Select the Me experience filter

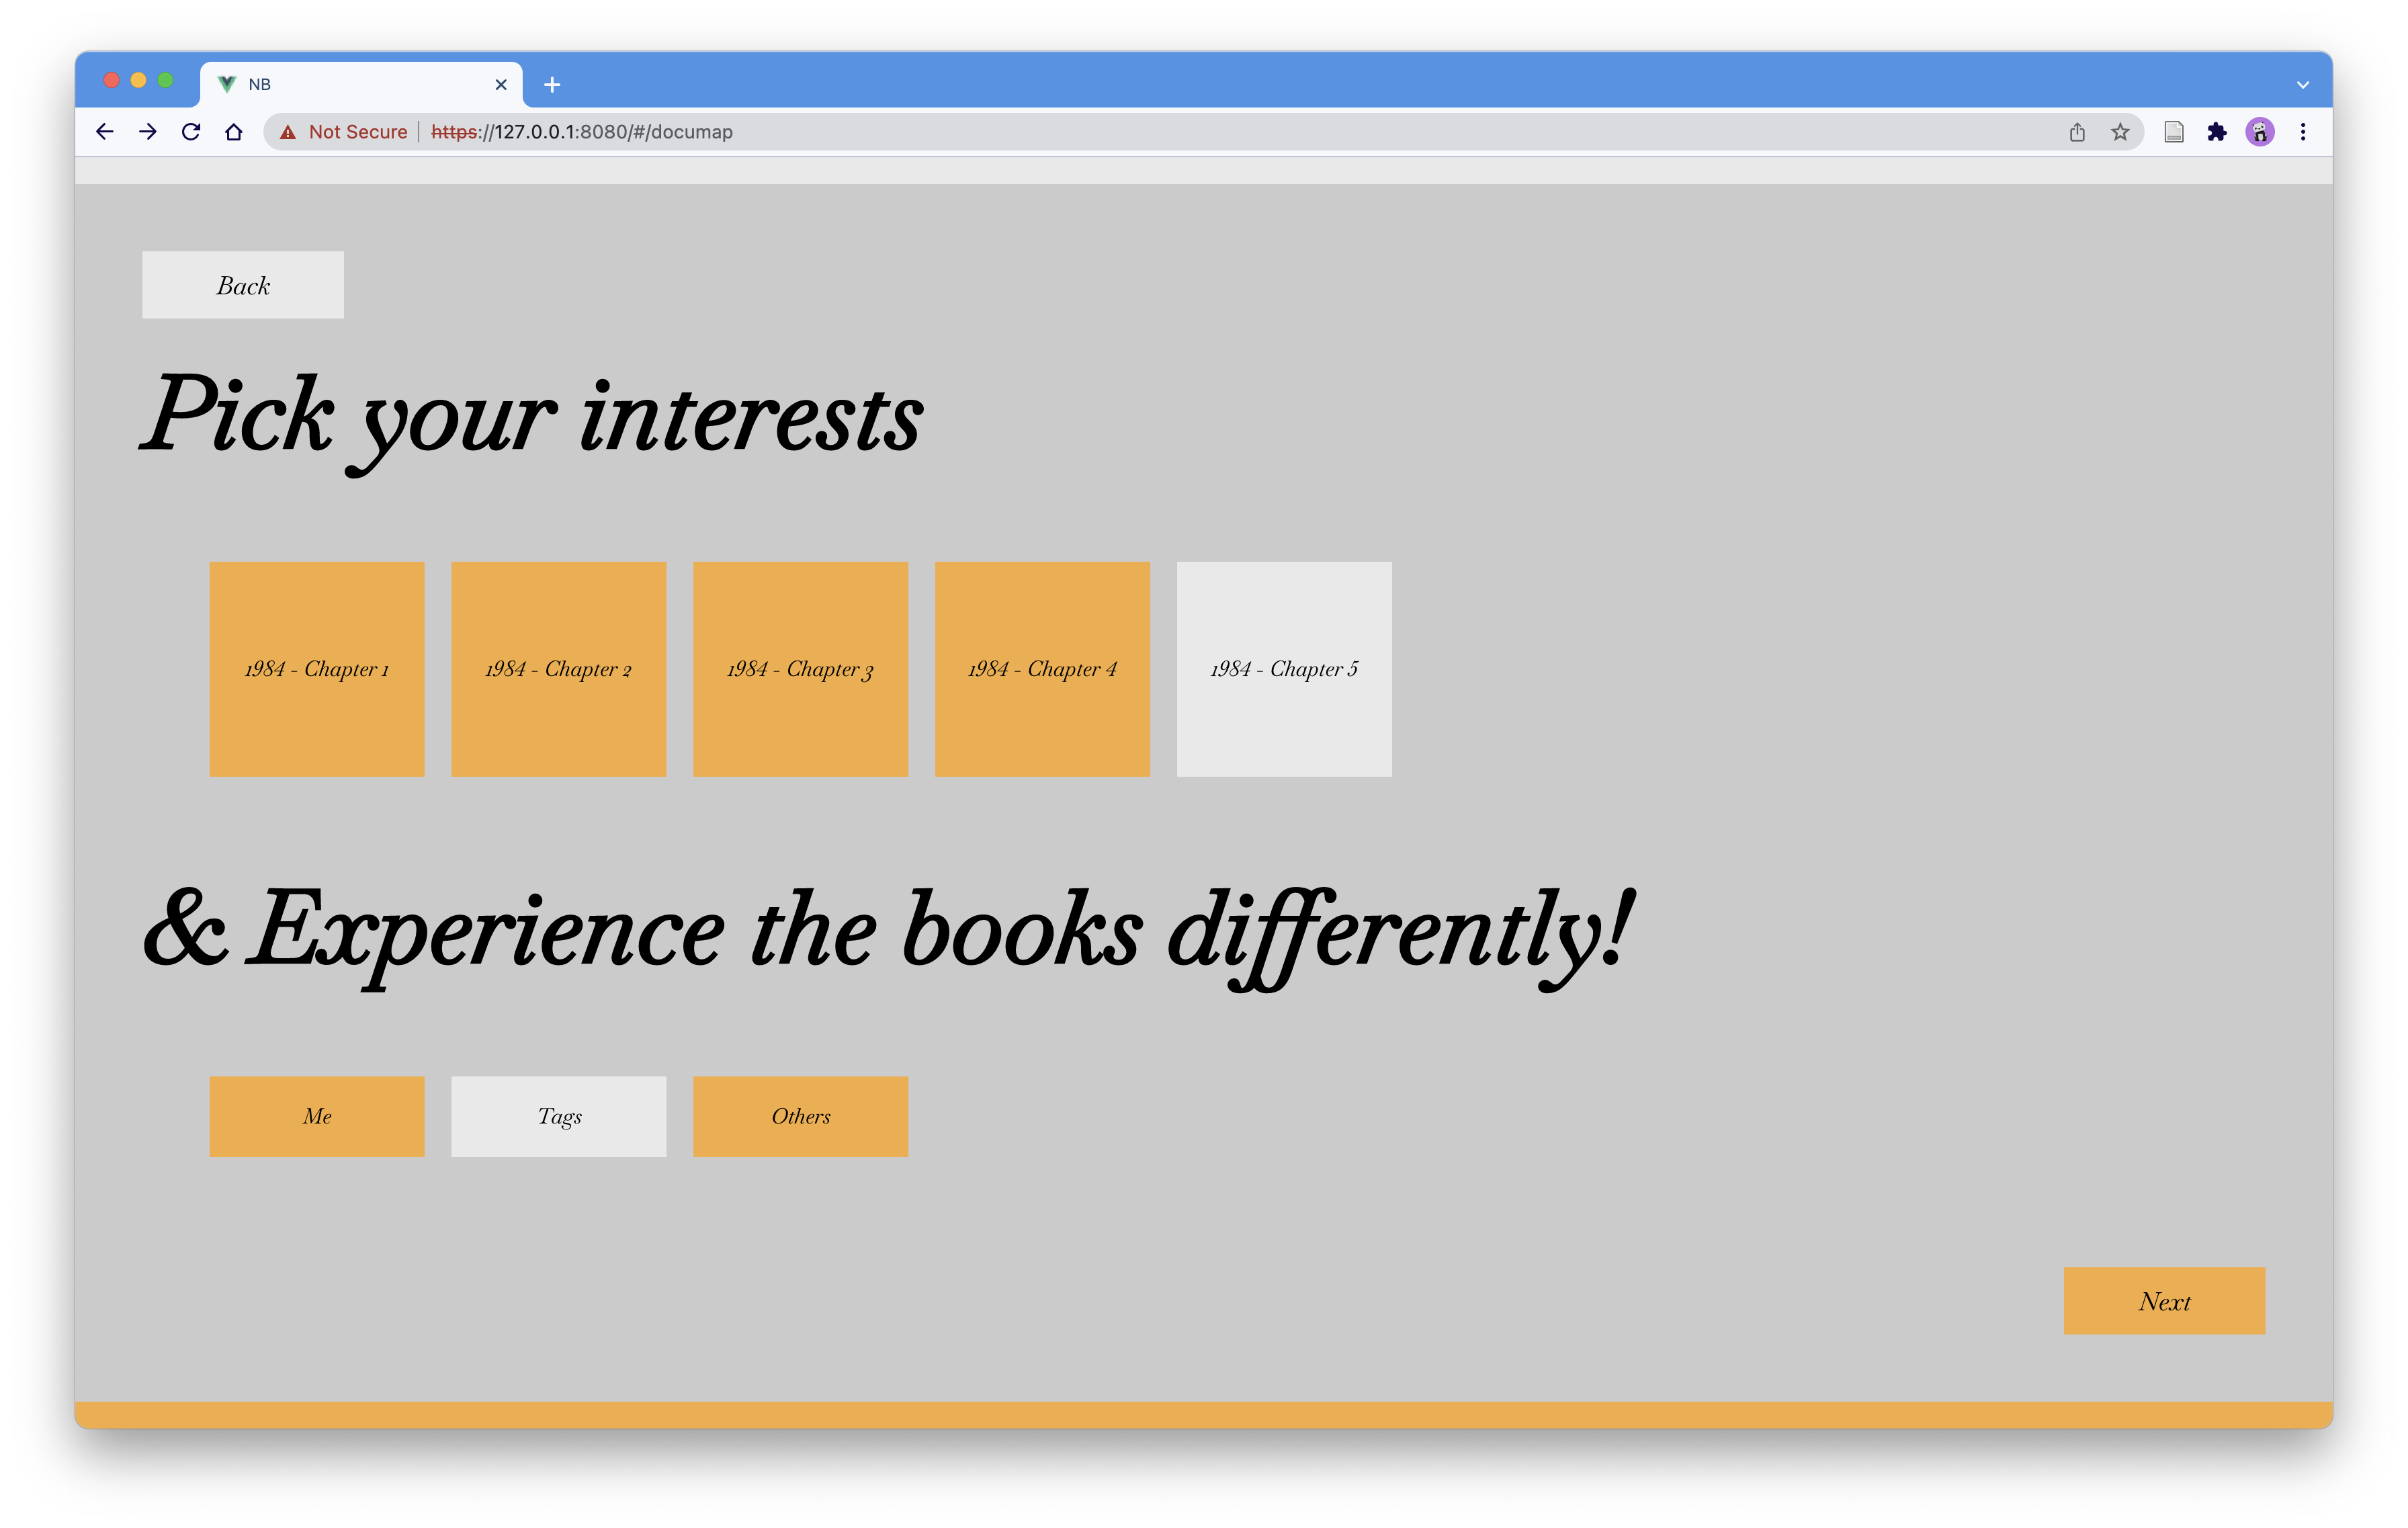[318, 1115]
